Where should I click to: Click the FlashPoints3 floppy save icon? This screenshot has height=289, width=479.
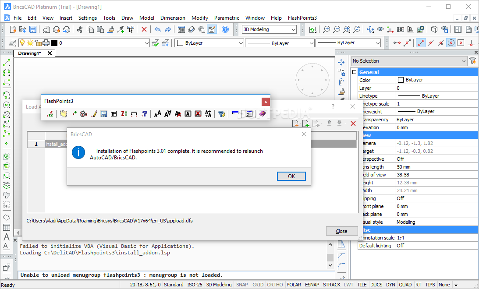coord(104,114)
